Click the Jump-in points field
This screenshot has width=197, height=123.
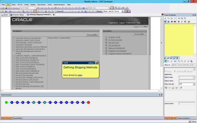click(187, 103)
